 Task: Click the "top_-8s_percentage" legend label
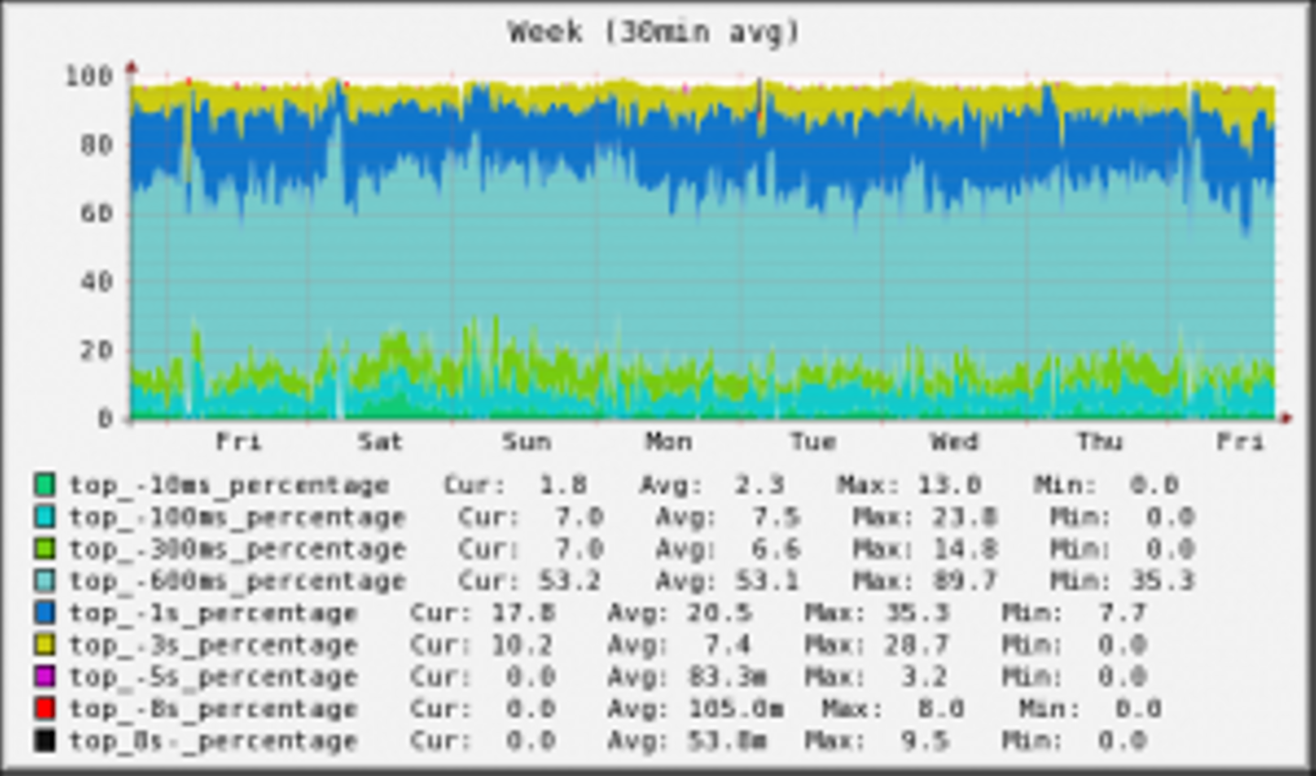213,709
